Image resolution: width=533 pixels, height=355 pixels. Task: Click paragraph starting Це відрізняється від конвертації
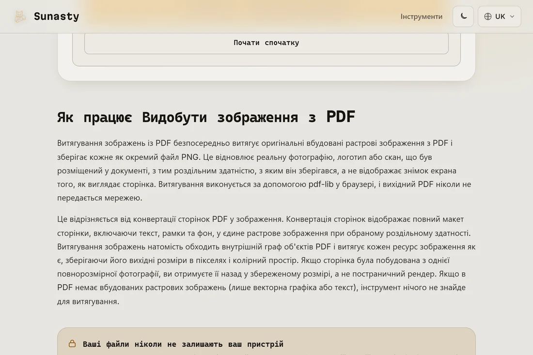coord(266,260)
